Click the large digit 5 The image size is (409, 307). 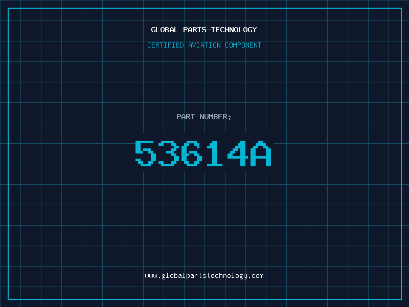(146, 153)
